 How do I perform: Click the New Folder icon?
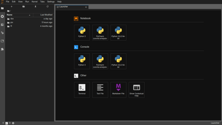pyautogui.click(x=23, y=7)
